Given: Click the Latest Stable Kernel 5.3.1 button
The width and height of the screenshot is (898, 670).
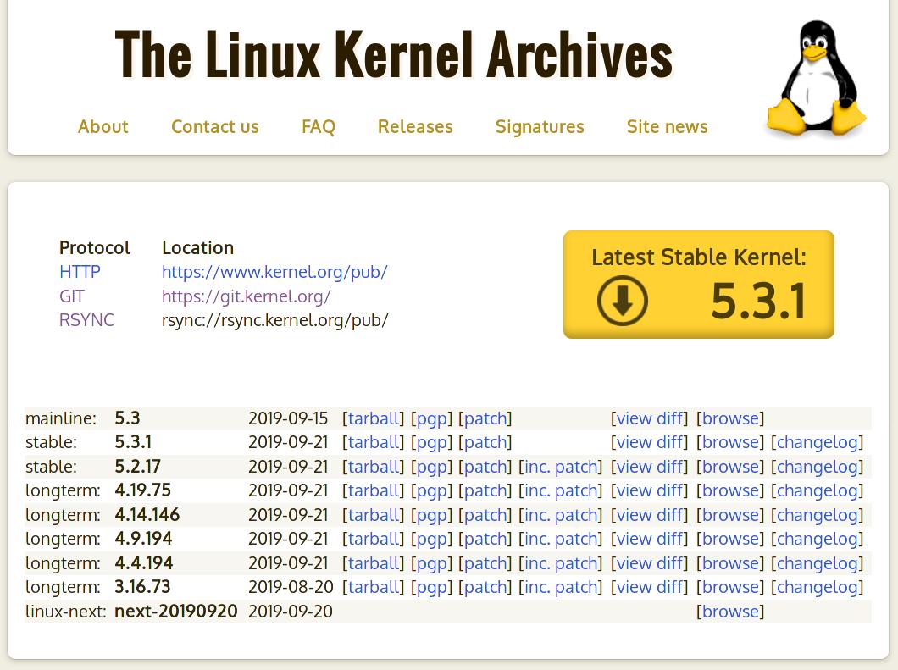Looking at the screenshot, I should [699, 285].
